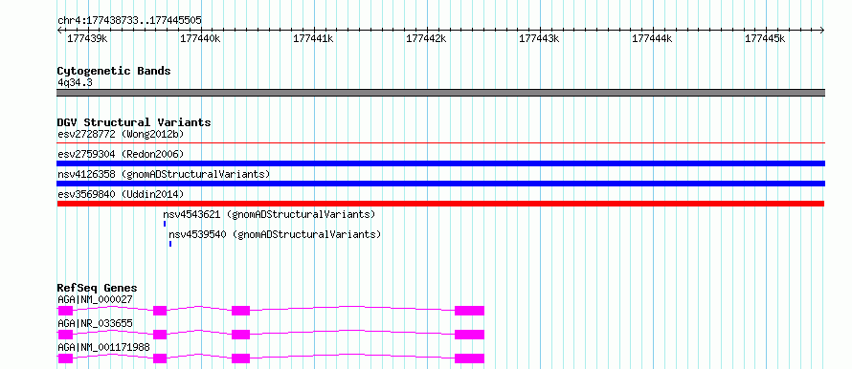Select the leftmost exon of AGA|NR_033655
The width and height of the screenshot is (852, 369).
coord(65,335)
